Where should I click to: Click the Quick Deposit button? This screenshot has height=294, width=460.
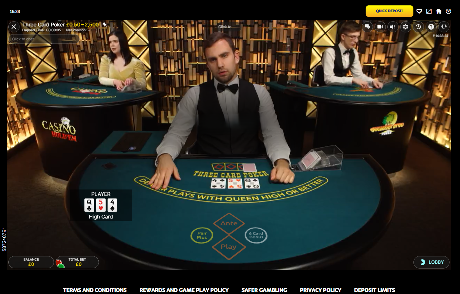389,11
